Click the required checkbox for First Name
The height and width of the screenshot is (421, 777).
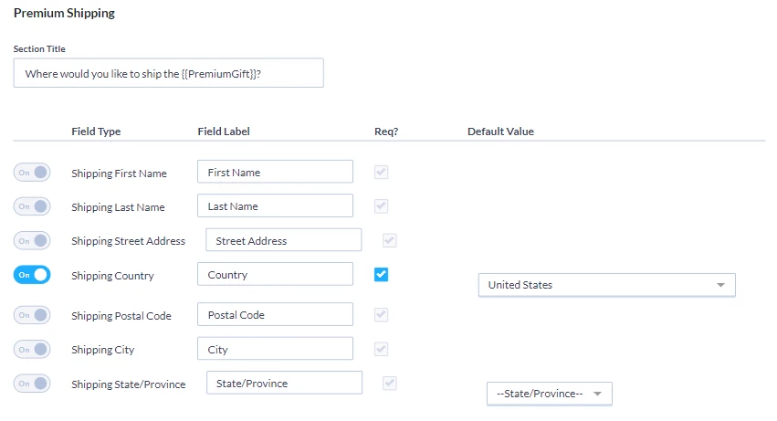pos(381,172)
